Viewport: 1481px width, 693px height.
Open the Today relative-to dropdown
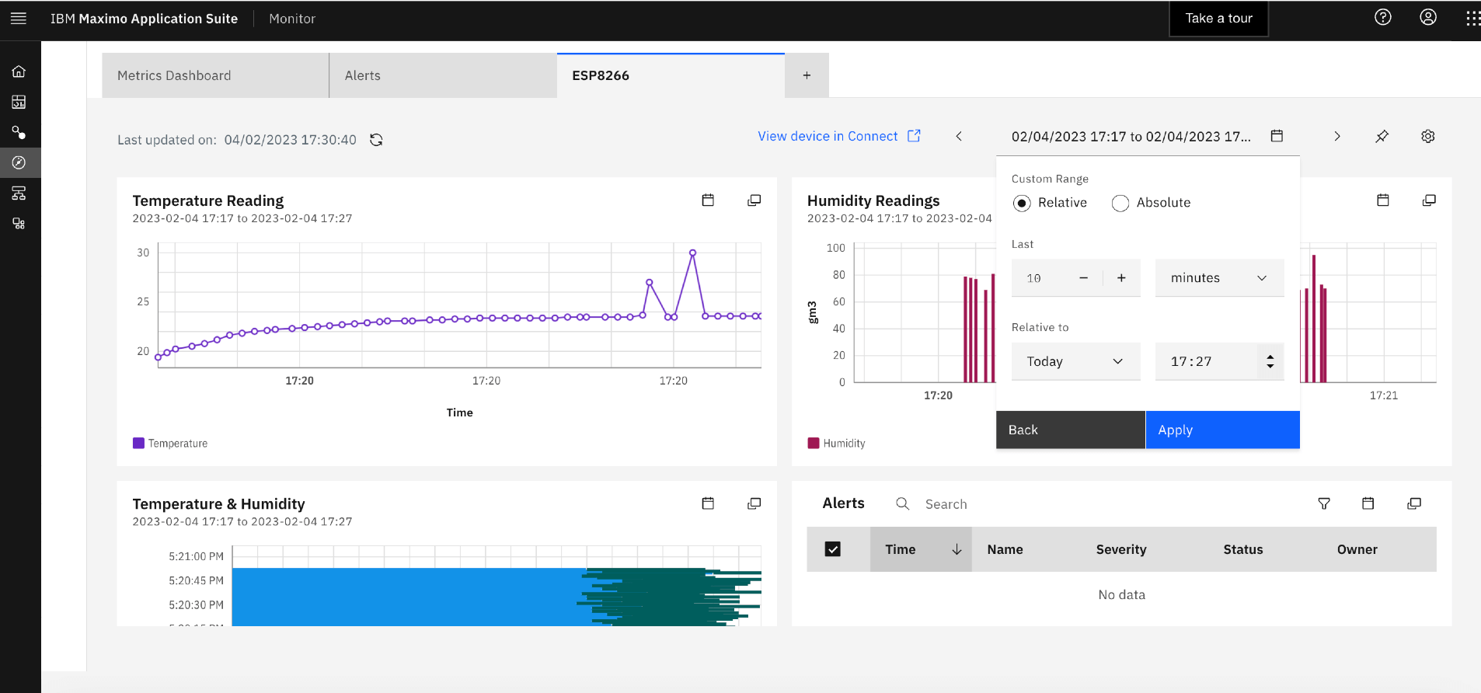pos(1075,361)
